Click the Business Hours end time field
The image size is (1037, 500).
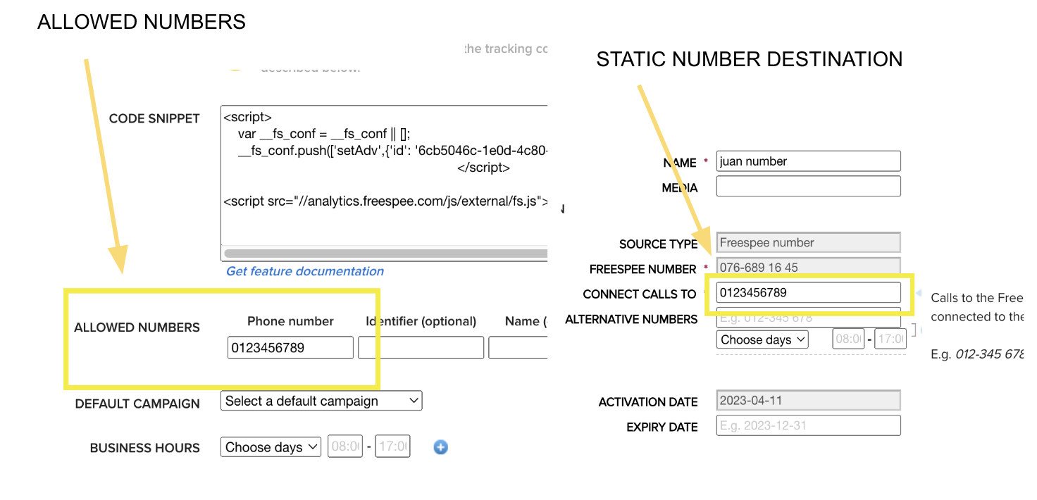[x=392, y=447]
